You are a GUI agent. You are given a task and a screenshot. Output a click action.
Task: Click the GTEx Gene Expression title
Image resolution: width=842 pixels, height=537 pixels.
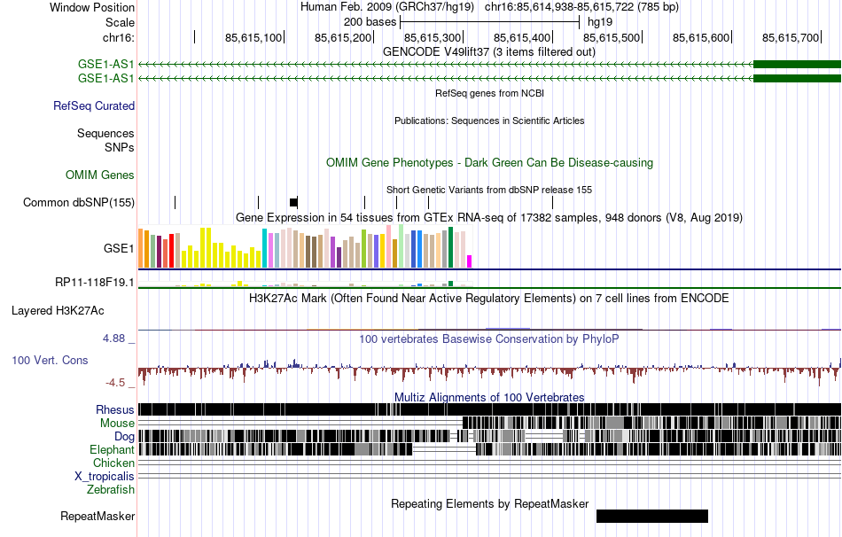click(489, 217)
